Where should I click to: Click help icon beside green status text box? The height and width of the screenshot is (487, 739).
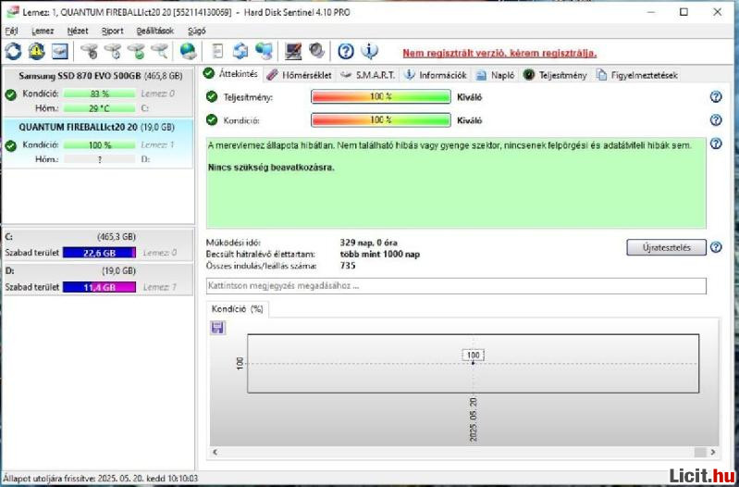[716, 144]
